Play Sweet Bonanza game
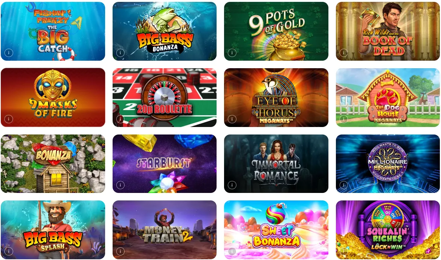The image size is (441, 260). point(276,230)
